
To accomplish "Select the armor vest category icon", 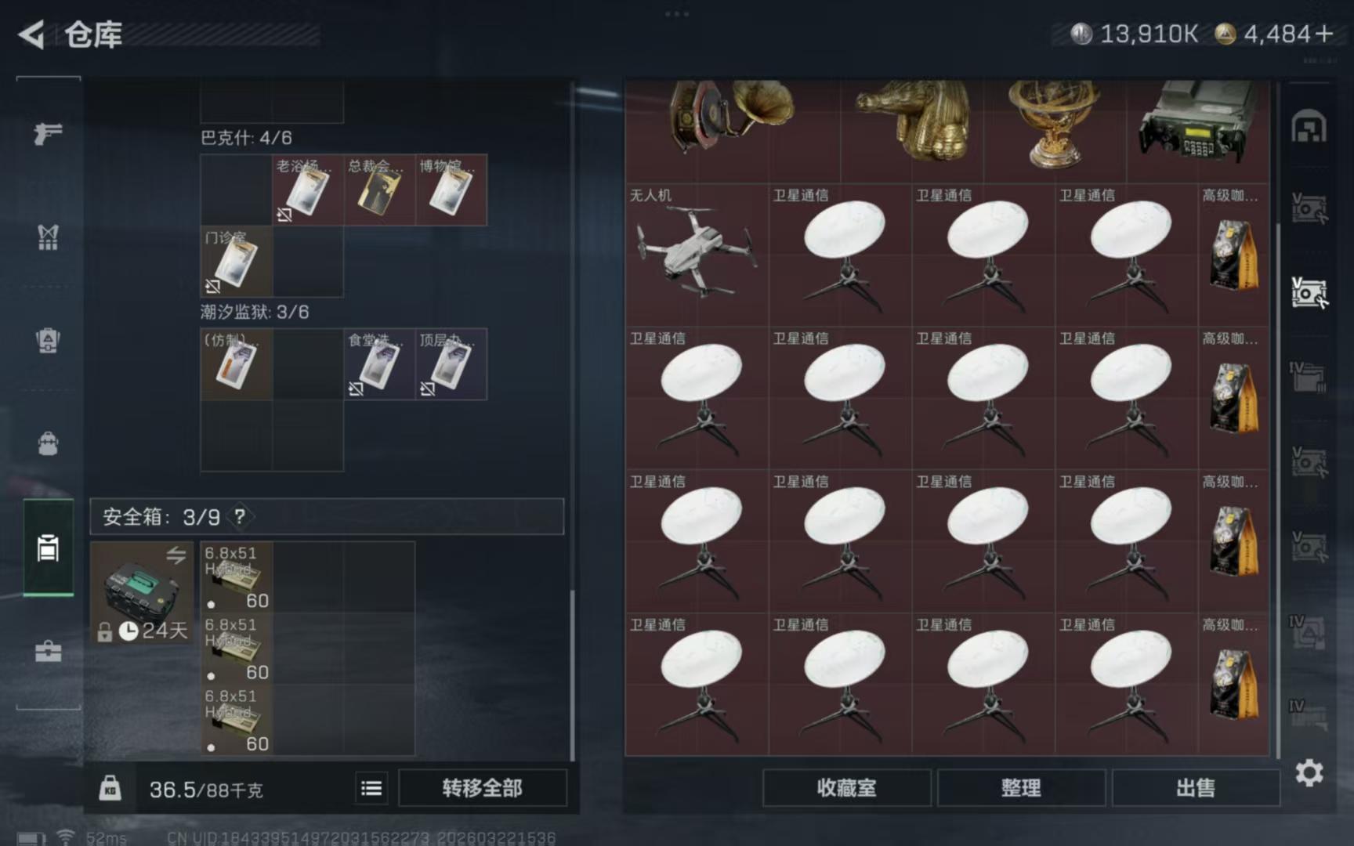I will 48,237.
